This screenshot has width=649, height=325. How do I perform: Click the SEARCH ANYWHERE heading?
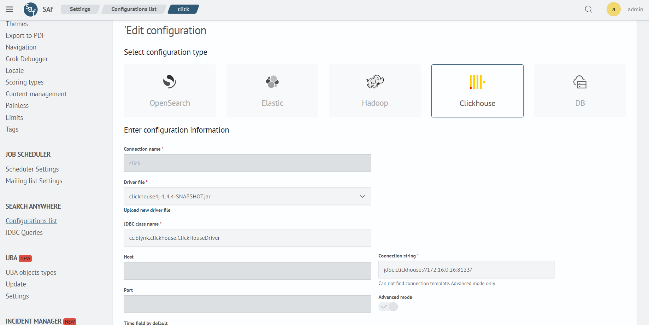point(33,207)
